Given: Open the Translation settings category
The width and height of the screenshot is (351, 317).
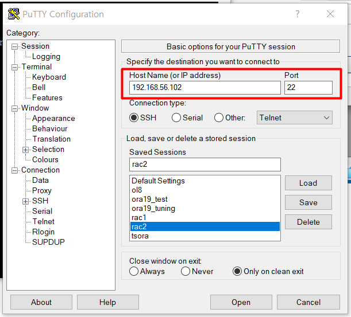Looking at the screenshot, I should pos(52,139).
